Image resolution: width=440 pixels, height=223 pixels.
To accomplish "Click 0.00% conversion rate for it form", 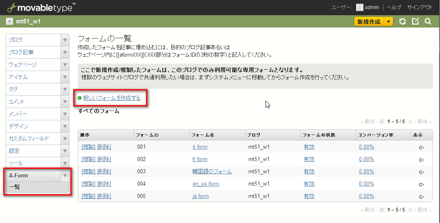I will coord(366,147).
